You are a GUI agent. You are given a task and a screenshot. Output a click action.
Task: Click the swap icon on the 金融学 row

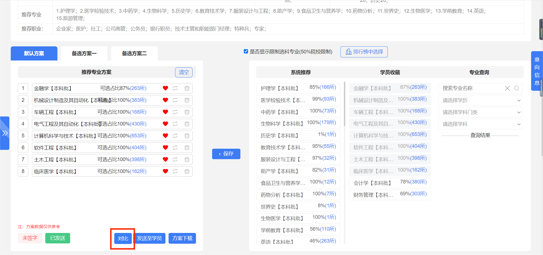tap(175, 88)
